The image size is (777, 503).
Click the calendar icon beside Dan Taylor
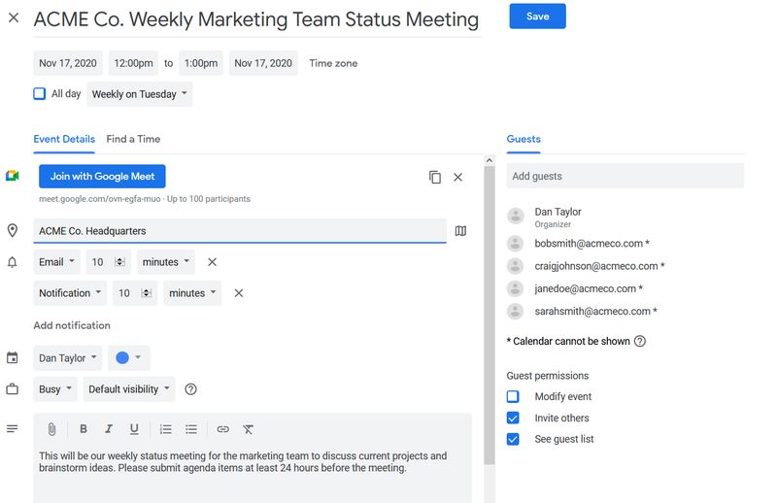[13, 357]
